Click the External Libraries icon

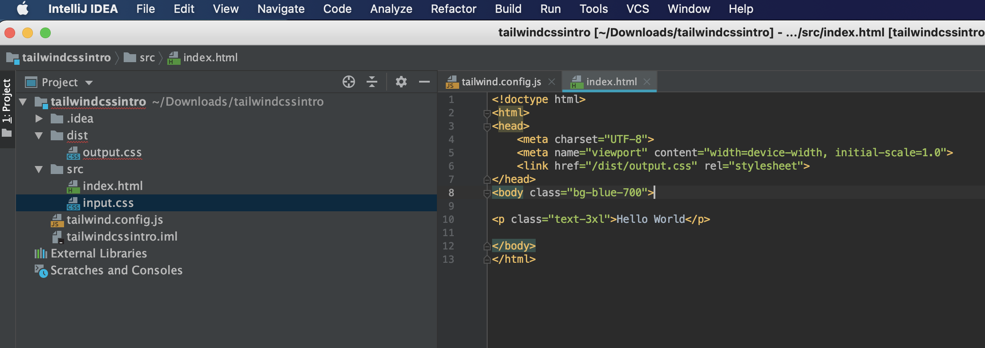click(x=41, y=253)
